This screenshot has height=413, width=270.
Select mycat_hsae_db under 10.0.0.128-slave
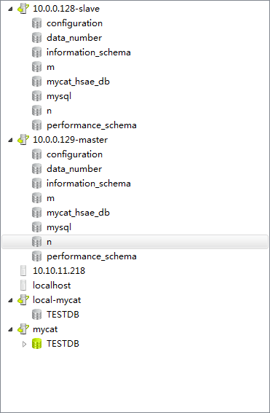tap(78, 82)
